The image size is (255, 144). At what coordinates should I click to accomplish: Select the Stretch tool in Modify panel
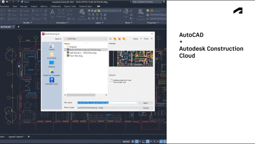coord(13,19)
